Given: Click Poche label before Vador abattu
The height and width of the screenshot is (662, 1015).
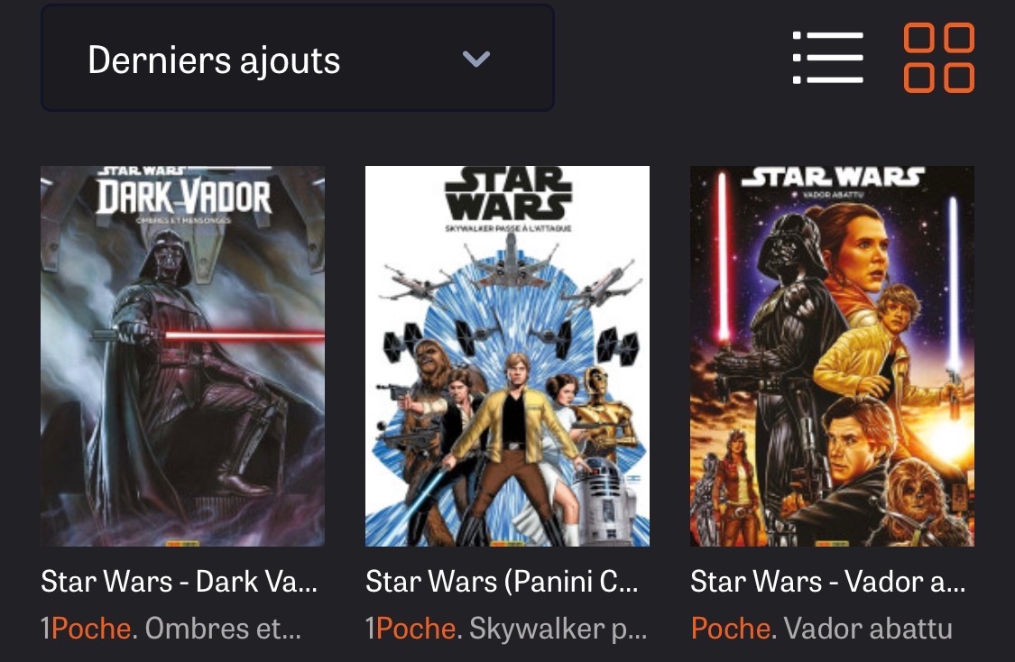Looking at the screenshot, I should coord(731,629).
